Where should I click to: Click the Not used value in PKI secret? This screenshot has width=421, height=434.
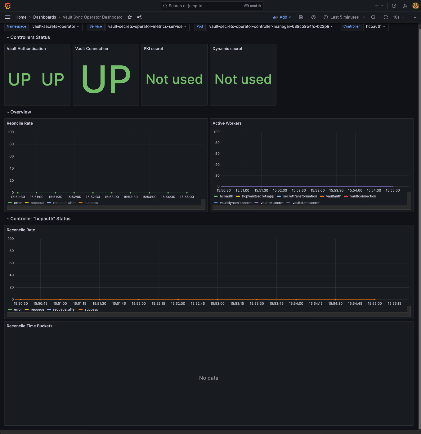[174, 79]
